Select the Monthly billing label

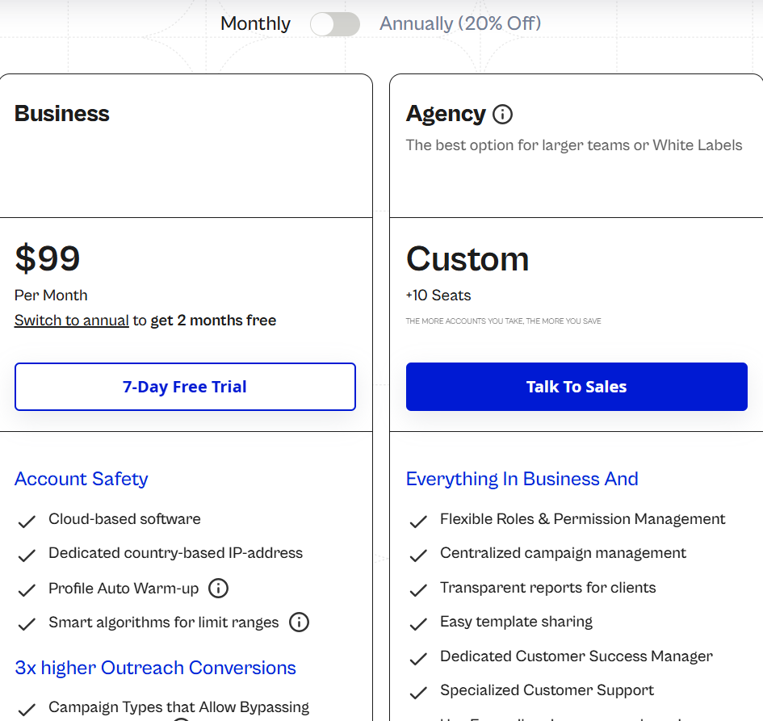255,24
